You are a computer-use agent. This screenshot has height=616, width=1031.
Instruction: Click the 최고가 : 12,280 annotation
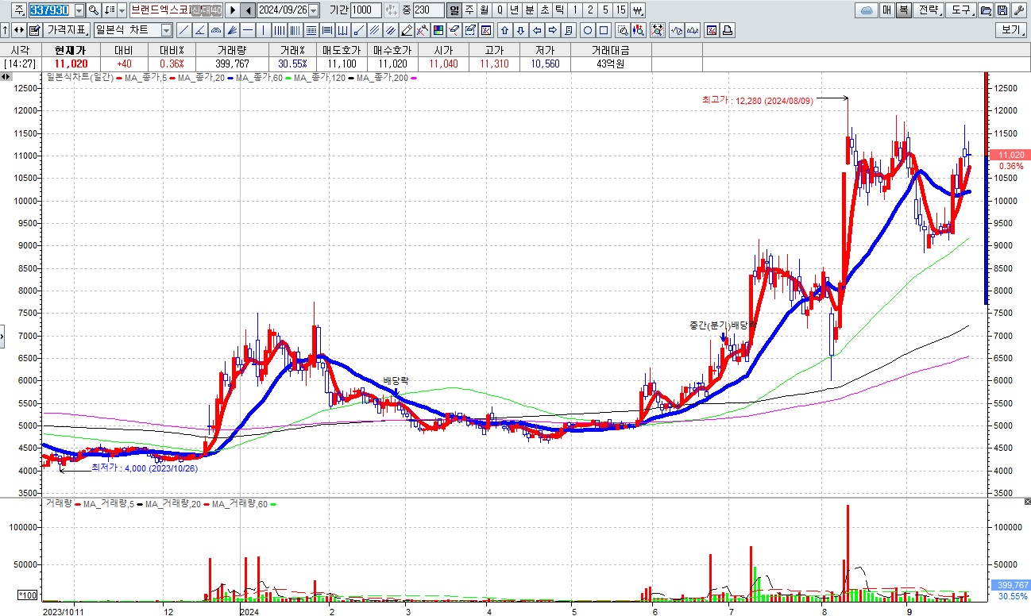757,101
